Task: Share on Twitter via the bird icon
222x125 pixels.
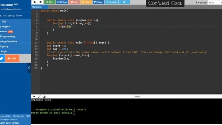Action: click(1, 58)
